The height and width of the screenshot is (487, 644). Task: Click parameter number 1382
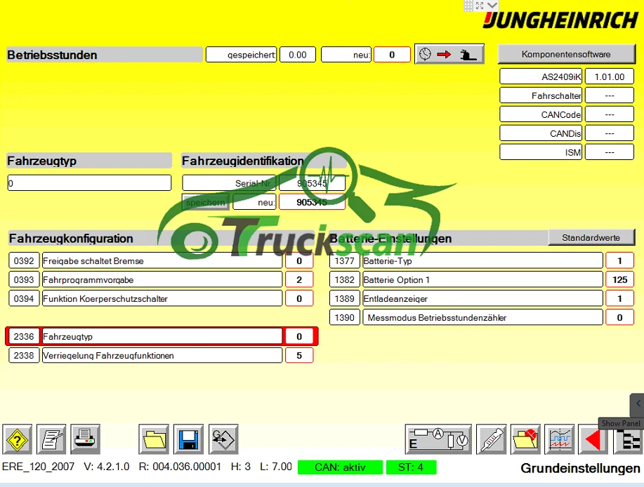[345, 280]
